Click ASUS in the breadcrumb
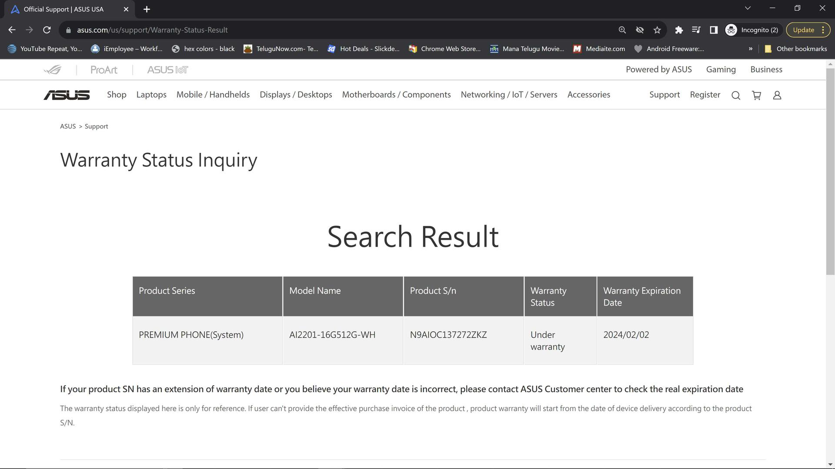Screen dimensions: 835x469 [68, 126]
